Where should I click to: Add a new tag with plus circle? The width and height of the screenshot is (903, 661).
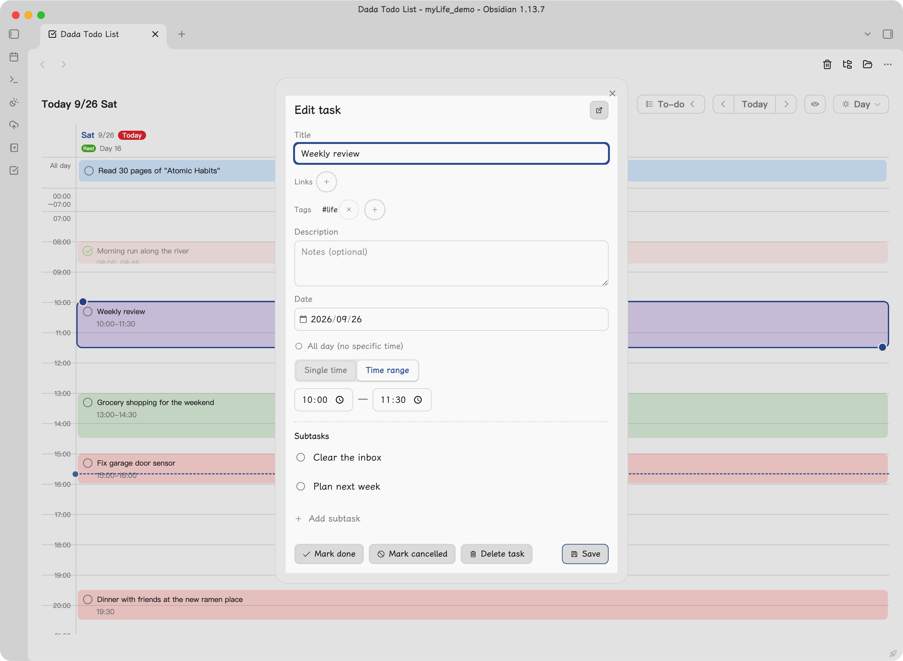coord(374,210)
